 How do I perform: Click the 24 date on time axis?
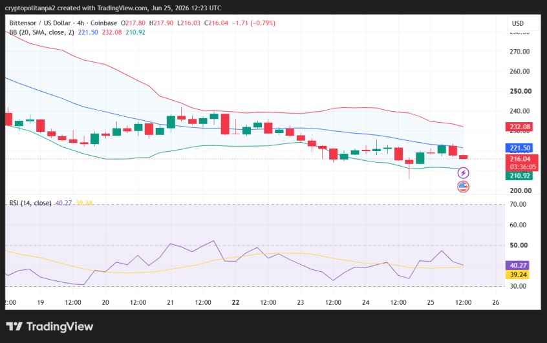365,302
